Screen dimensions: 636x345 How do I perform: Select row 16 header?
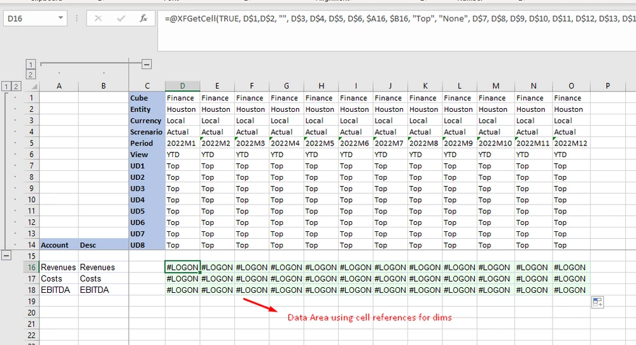pyautogui.click(x=31, y=267)
